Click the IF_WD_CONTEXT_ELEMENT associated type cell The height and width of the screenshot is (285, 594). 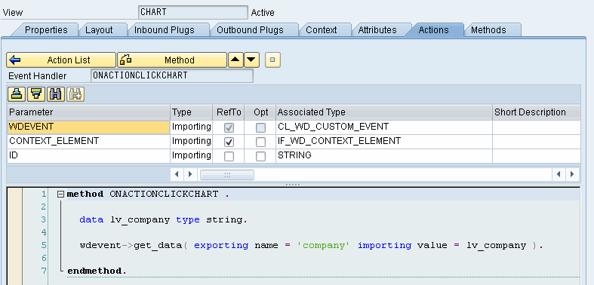pos(384,141)
